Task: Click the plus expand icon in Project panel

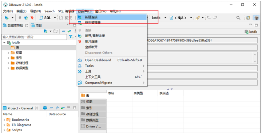Action: click(57, 108)
